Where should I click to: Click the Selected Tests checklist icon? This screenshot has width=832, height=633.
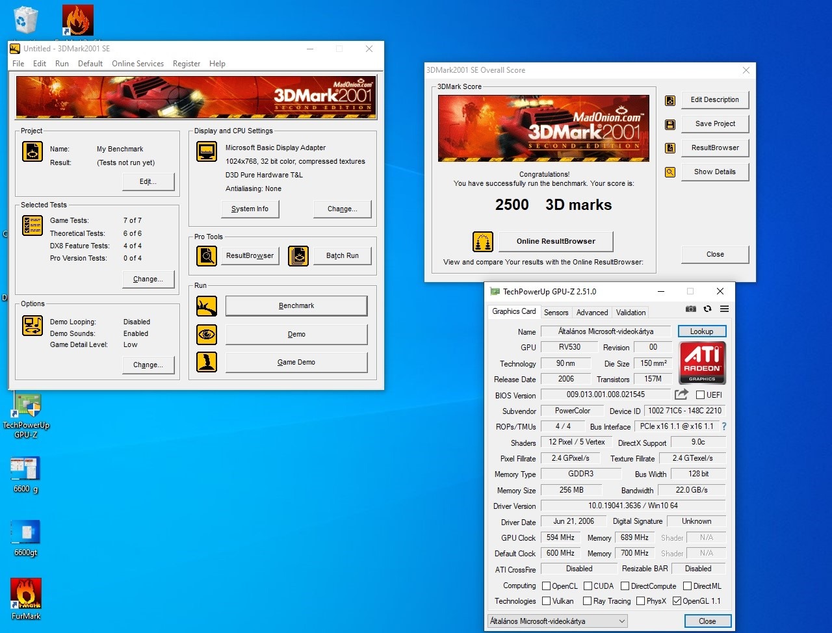tap(32, 226)
